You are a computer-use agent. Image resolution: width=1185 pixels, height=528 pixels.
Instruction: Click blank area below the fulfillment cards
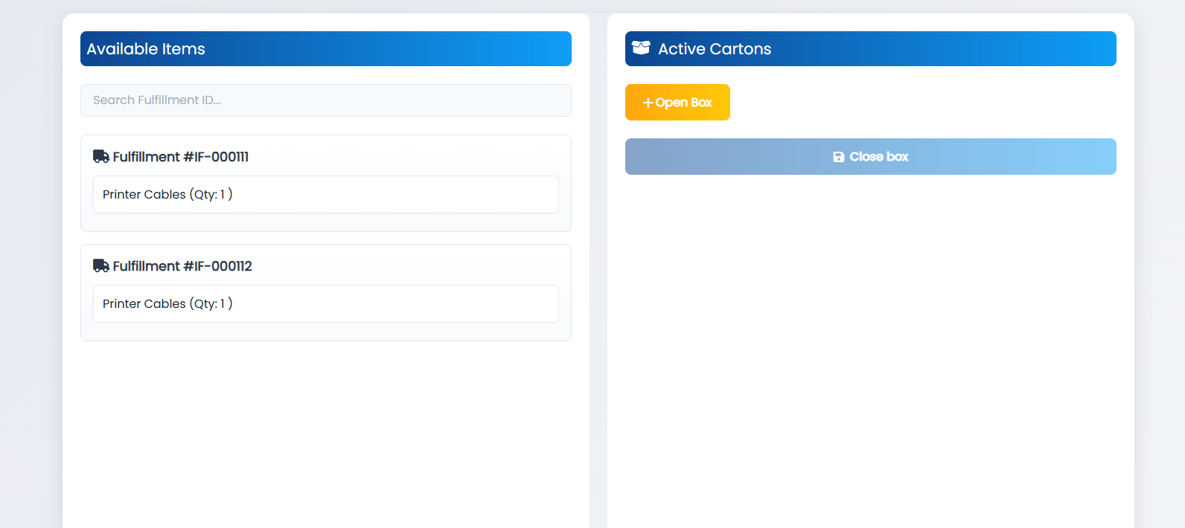(x=326, y=431)
